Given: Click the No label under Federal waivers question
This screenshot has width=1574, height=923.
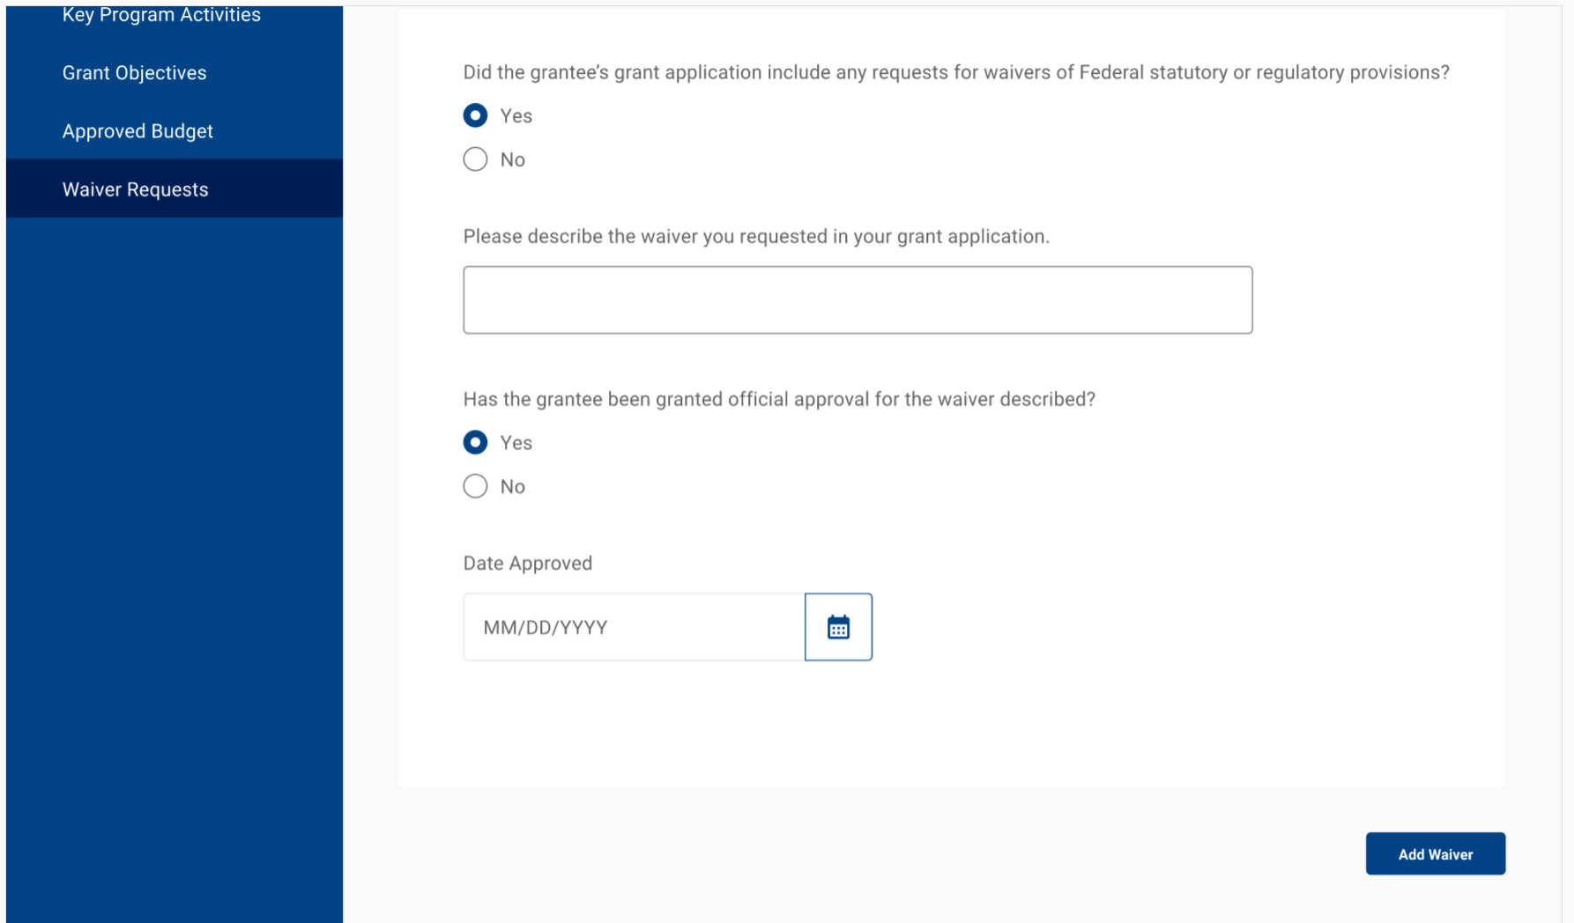Looking at the screenshot, I should coord(513,160).
